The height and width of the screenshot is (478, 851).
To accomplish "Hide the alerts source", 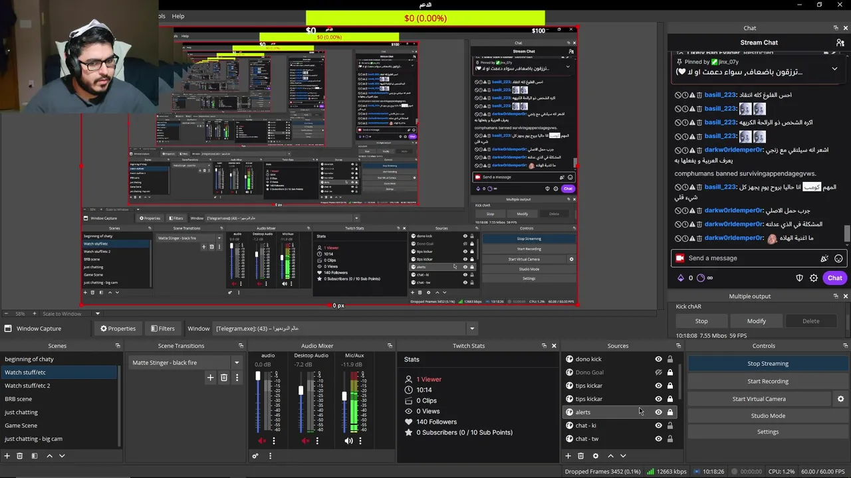I will pyautogui.click(x=658, y=412).
